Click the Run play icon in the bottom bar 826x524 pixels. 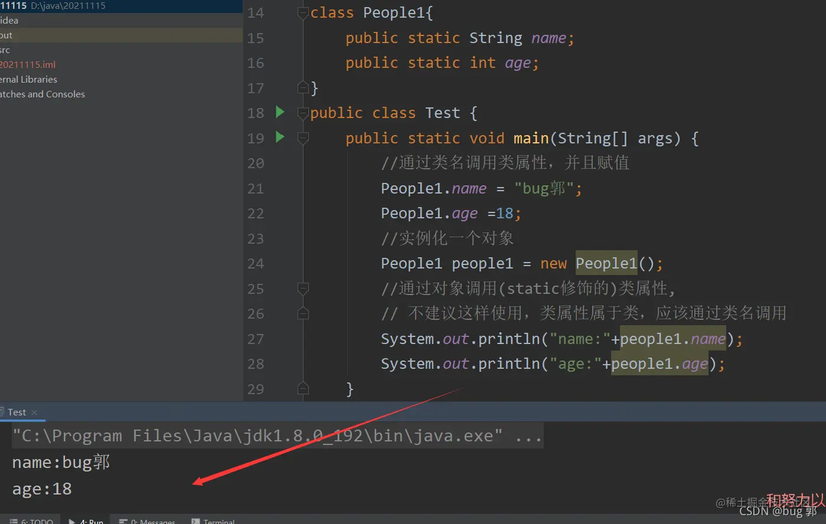tap(72, 522)
